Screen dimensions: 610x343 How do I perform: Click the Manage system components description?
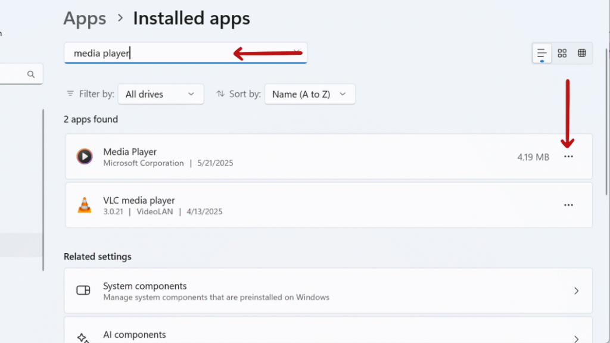pos(216,298)
